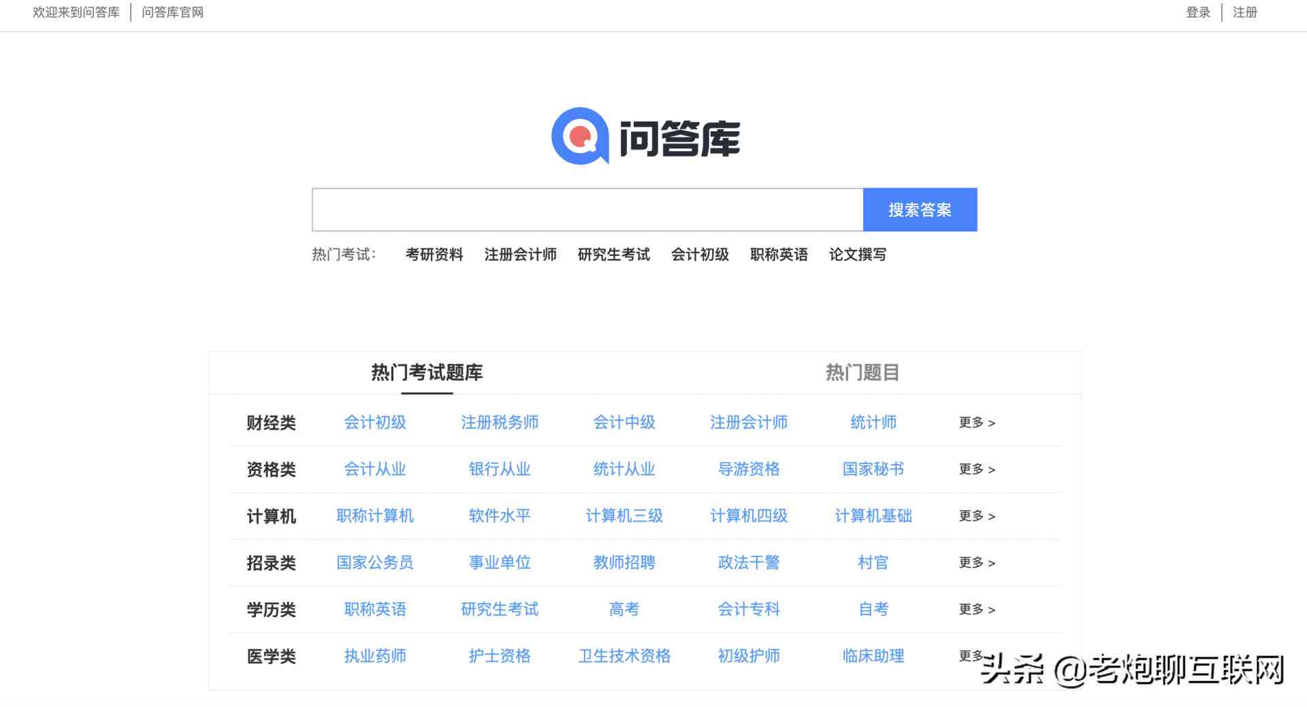Open 问答库官网 link in top bar

172,12
